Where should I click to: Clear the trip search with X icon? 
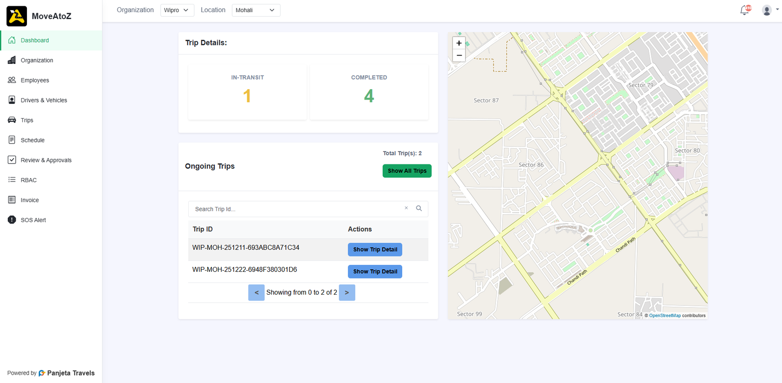click(x=406, y=208)
